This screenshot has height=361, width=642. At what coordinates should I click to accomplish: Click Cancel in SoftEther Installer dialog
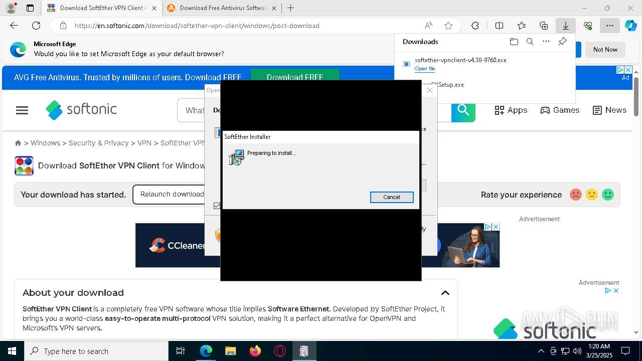click(x=392, y=197)
